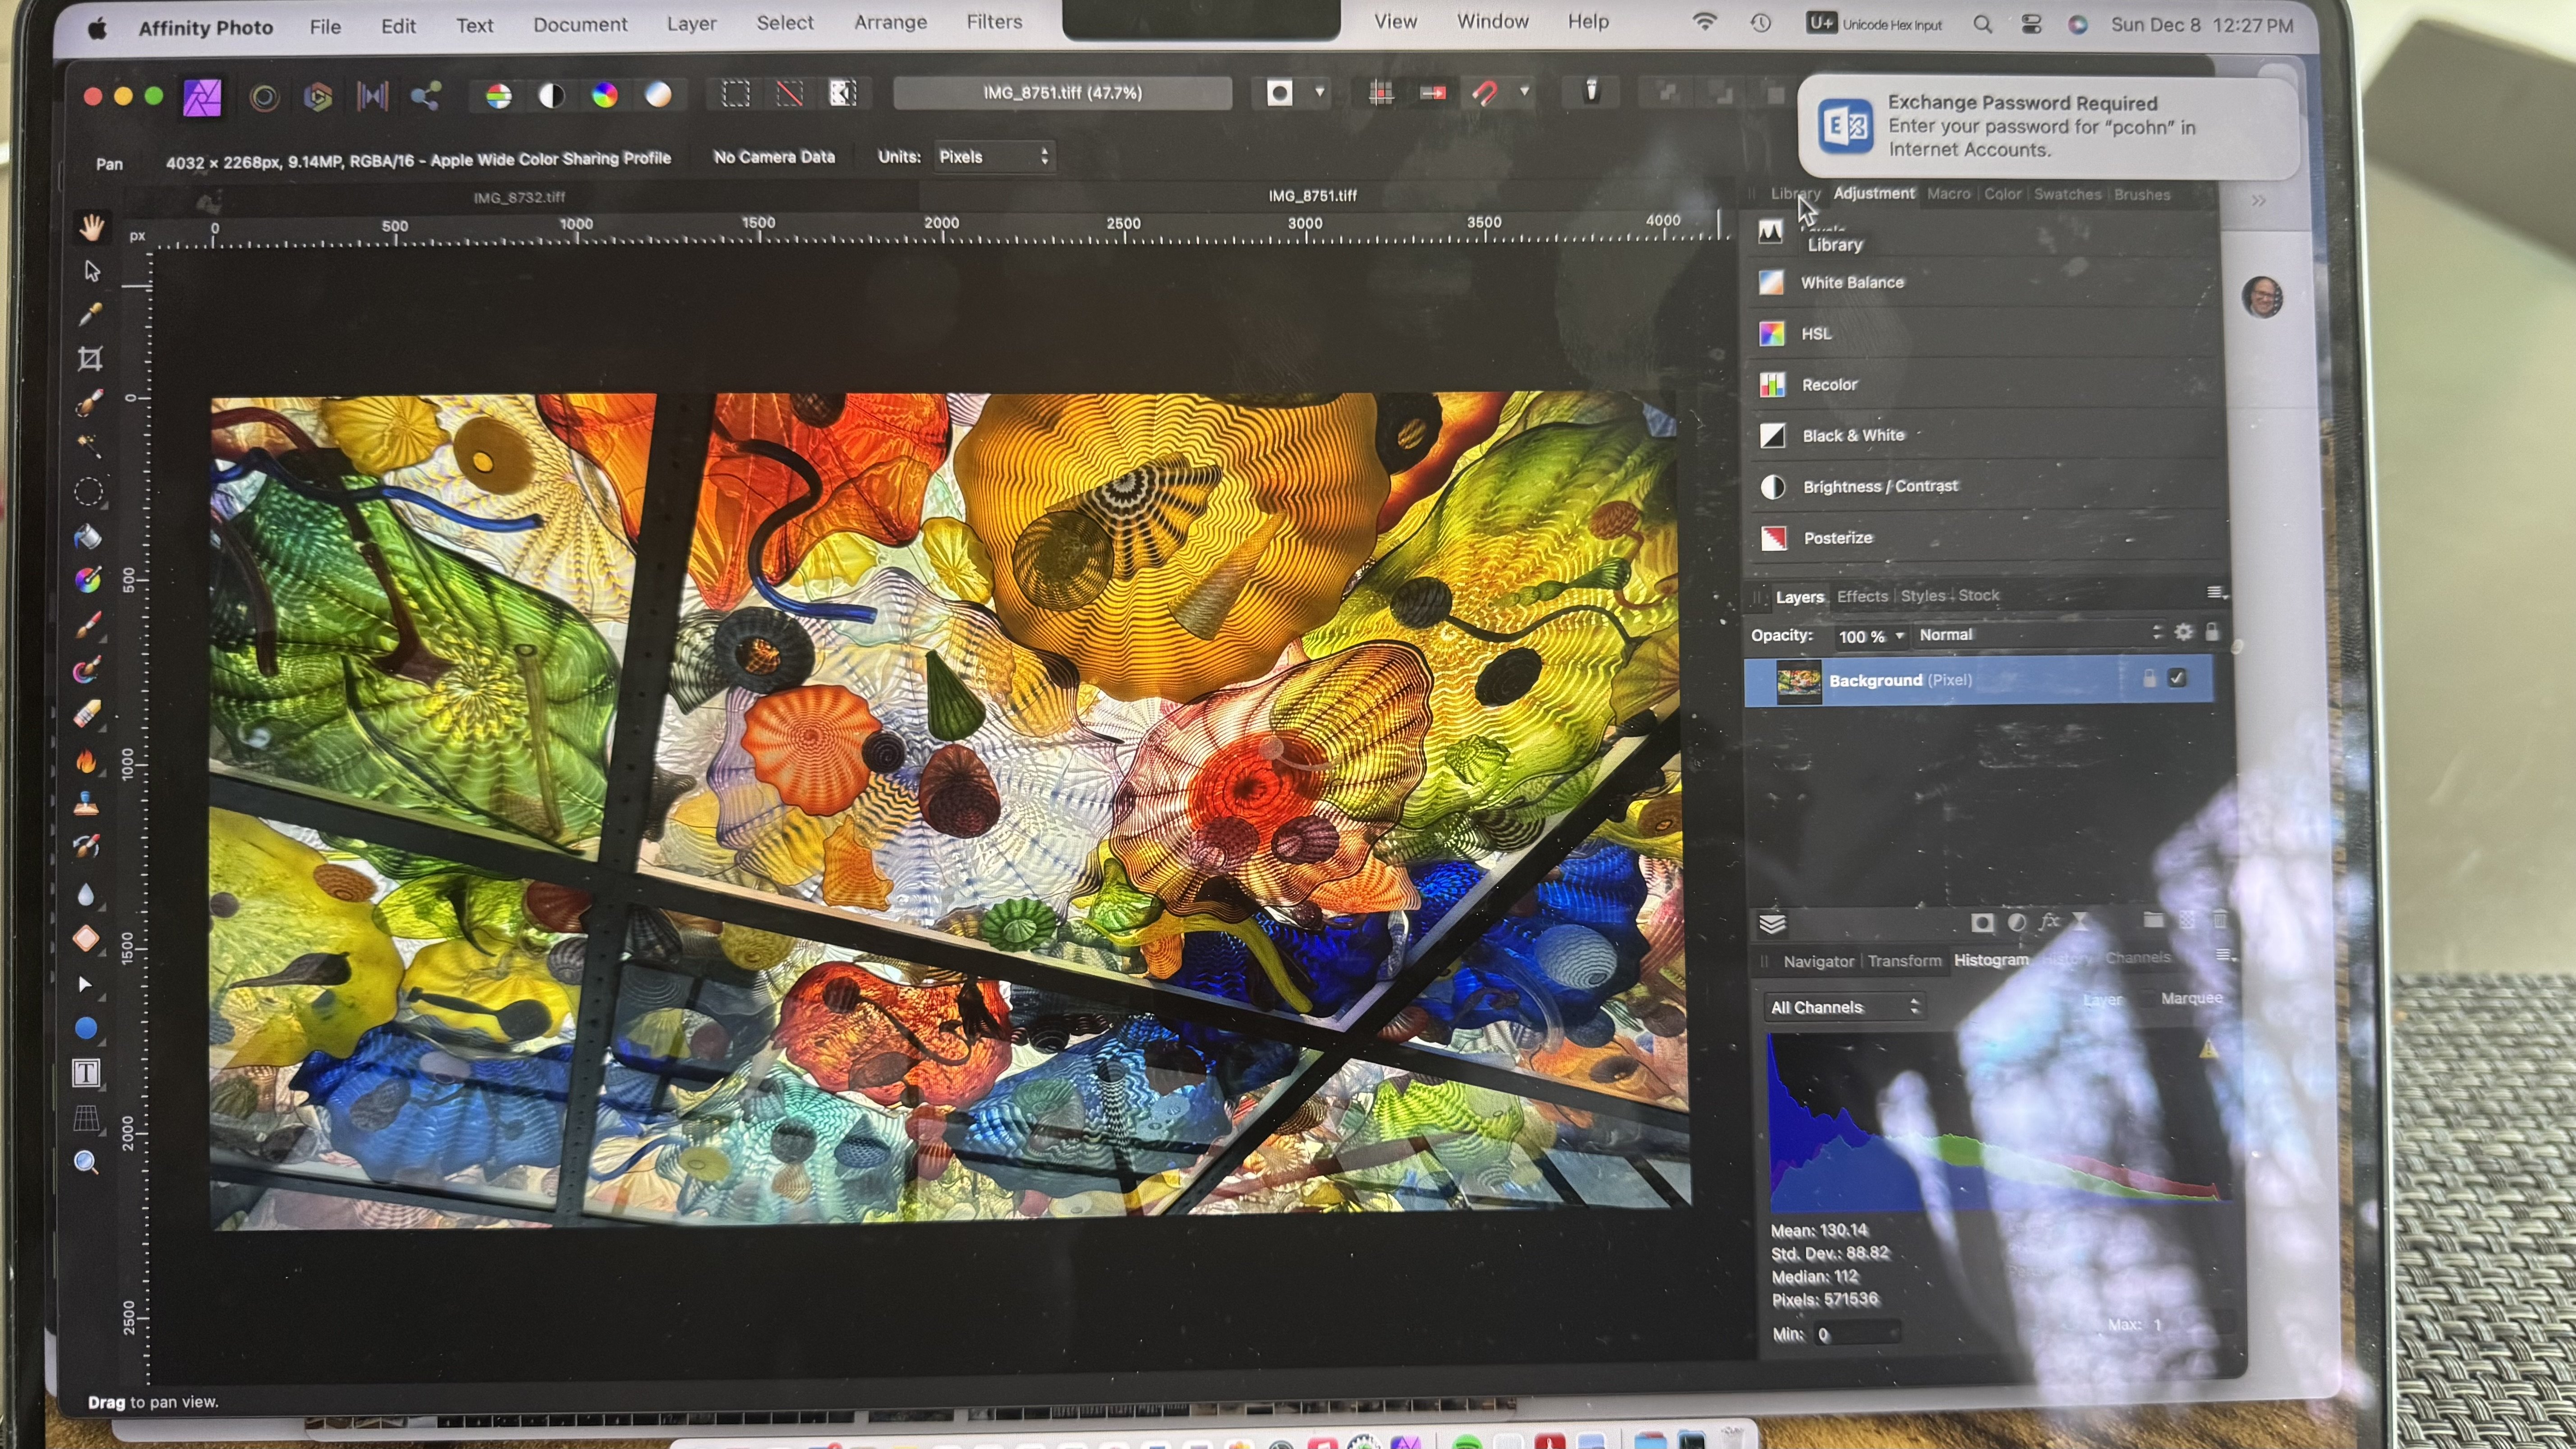The height and width of the screenshot is (1449, 2576).
Task: Switch to the Channels panel tab
Action: pos(2137,958)
